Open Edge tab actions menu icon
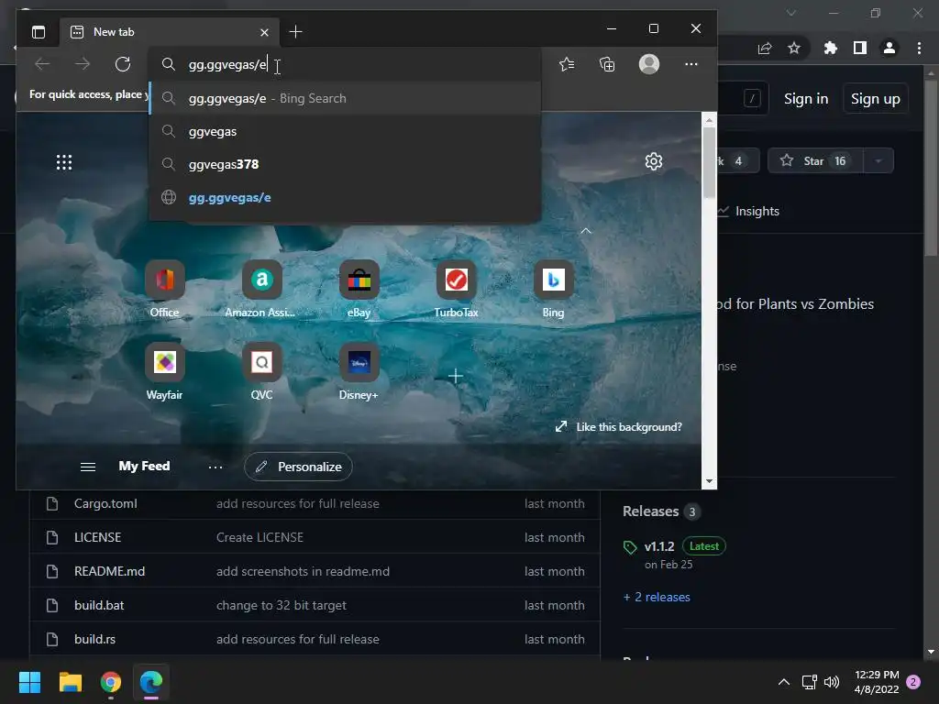This screenshot has width=939, height=704. pos(39,32)
